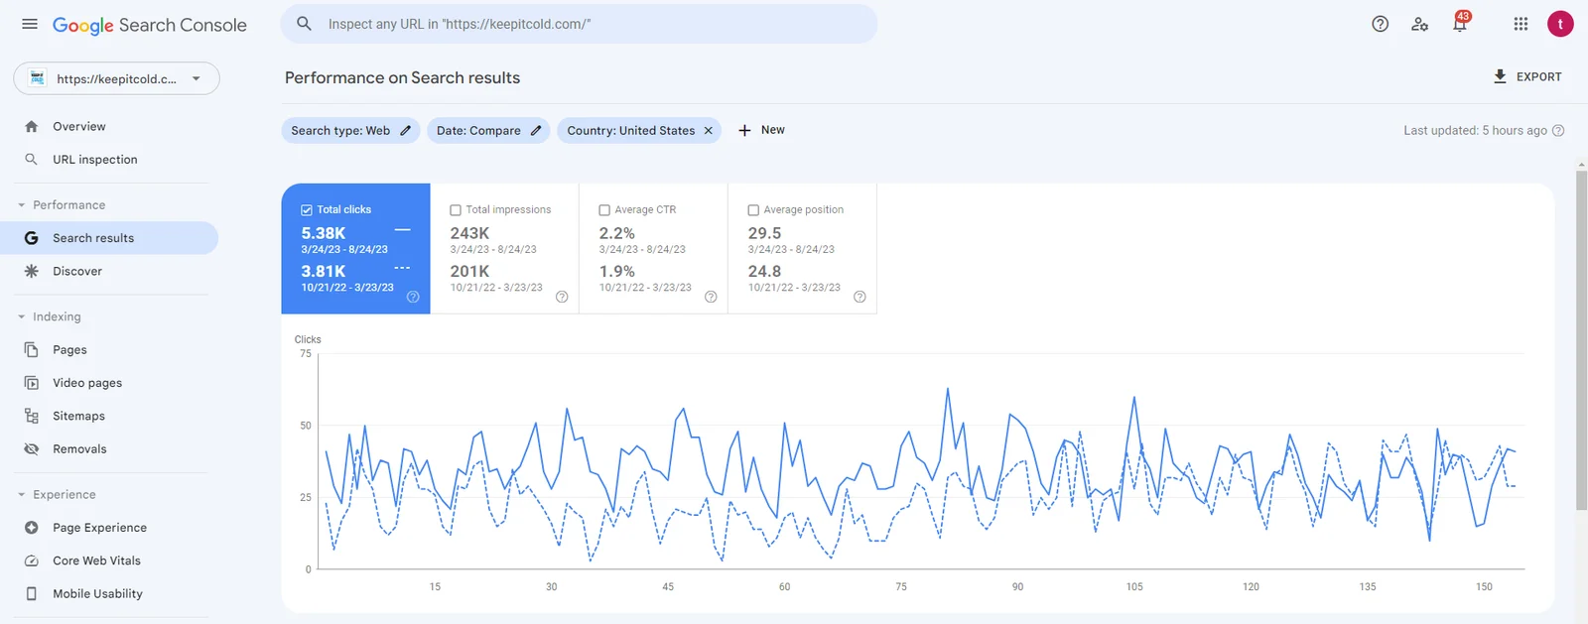Open the account avatar 't'
Viewport: 1588px width, 624px height.
coord(1560,24)
